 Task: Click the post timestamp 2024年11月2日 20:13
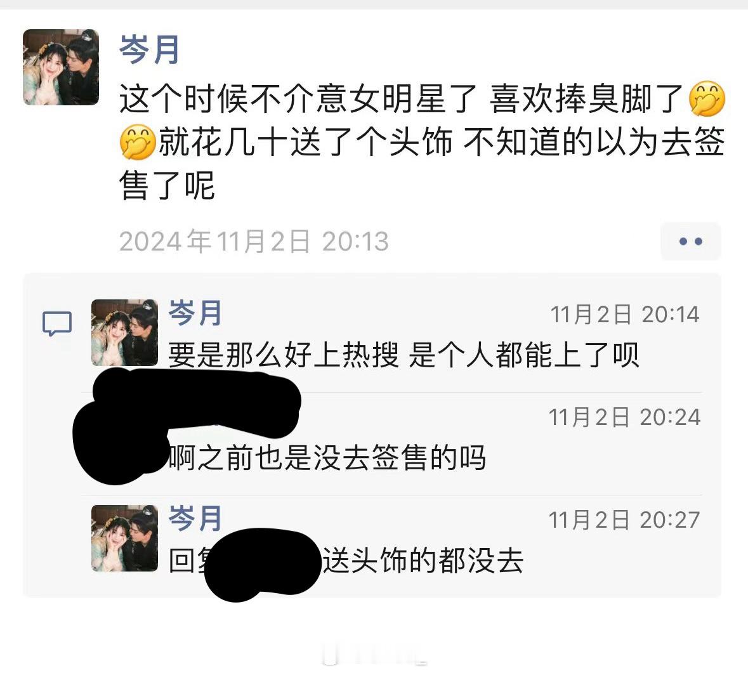tap(254, 241)
